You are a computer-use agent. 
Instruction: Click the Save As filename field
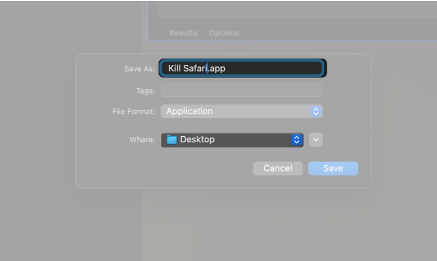pos(242,68)
